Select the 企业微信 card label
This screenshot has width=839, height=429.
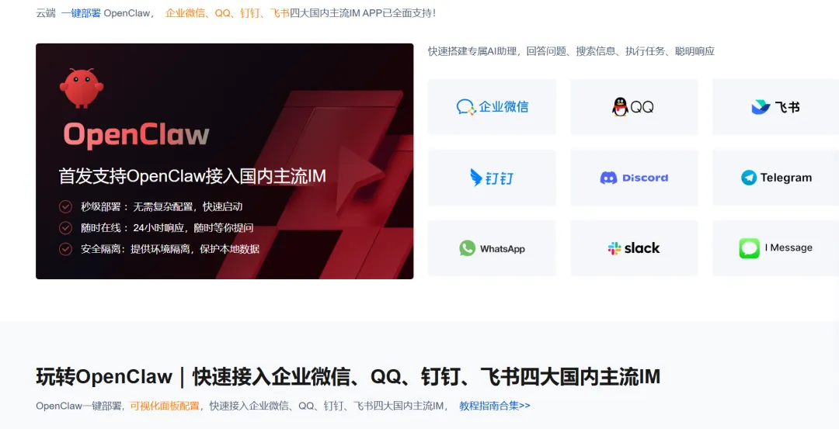[x=503, y=107]
